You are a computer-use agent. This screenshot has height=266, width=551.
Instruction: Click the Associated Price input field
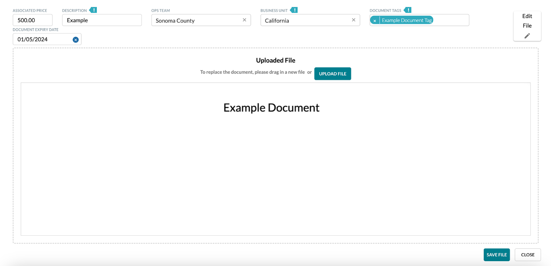(x=33, y=20)
